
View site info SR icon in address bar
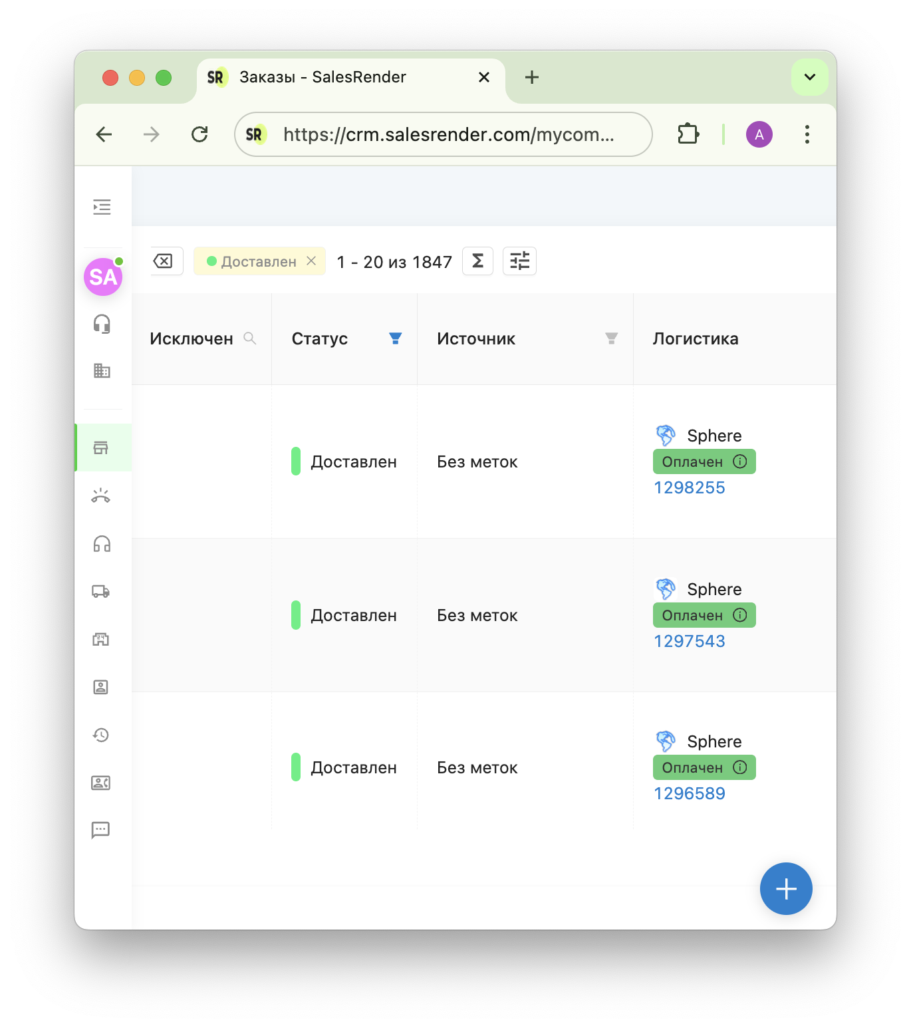tap(255, 134)
